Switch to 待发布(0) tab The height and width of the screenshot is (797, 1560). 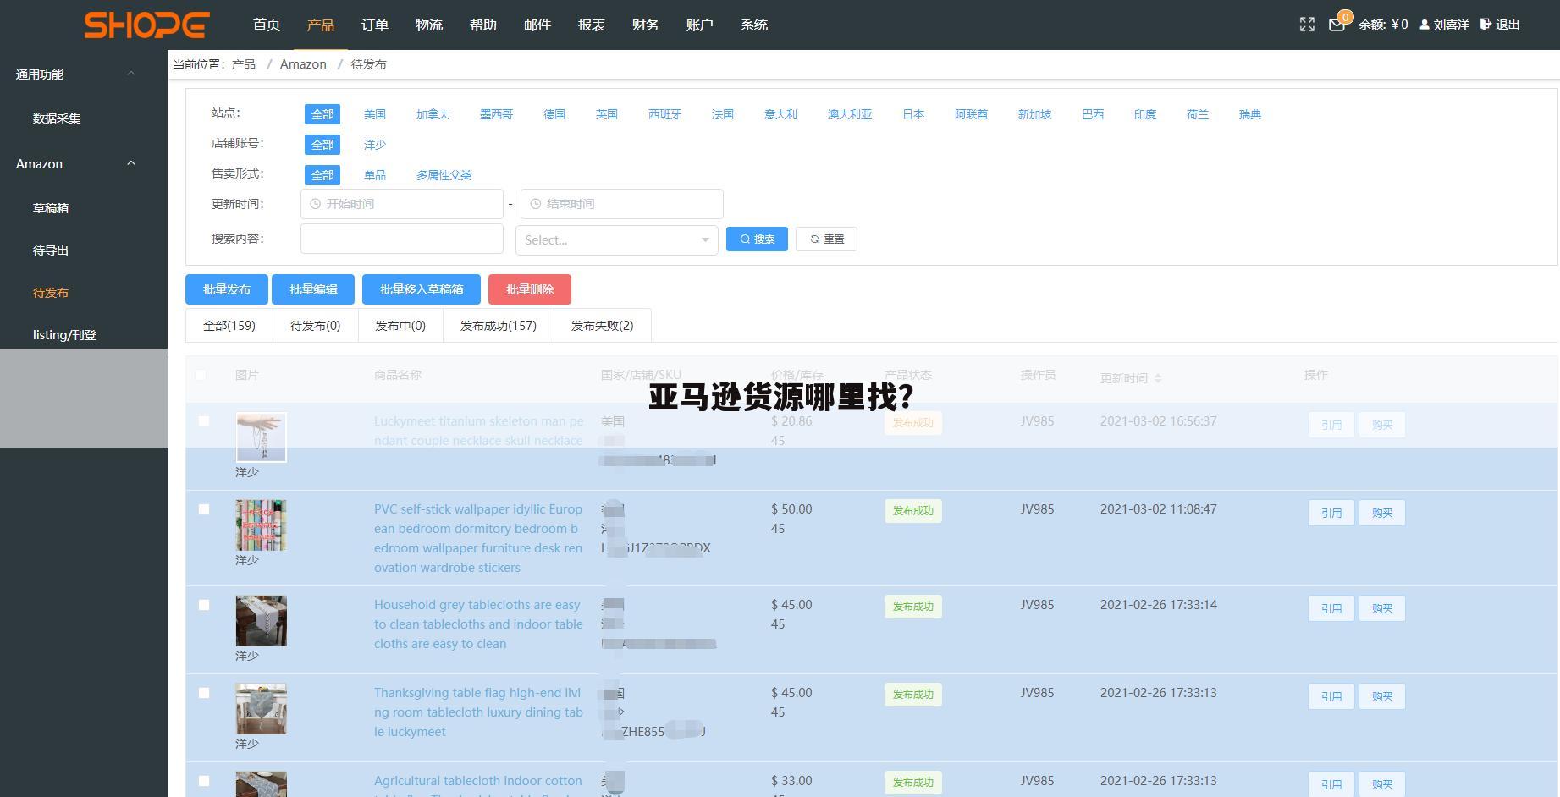316,325
